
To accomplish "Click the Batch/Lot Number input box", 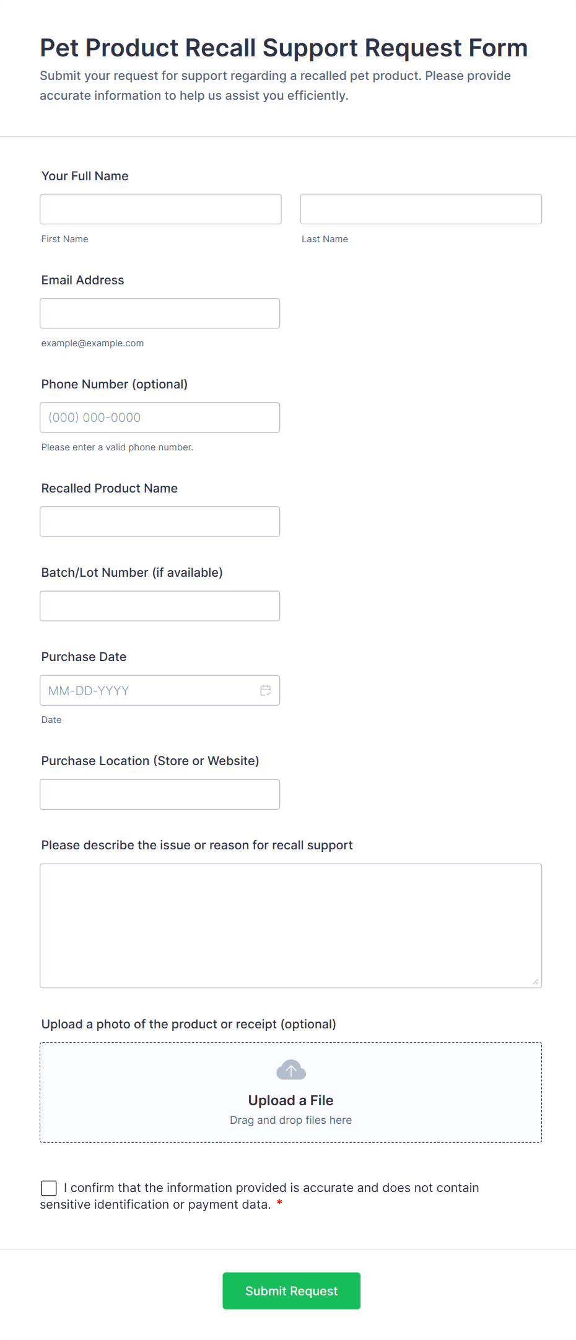I will coord(160,606).
